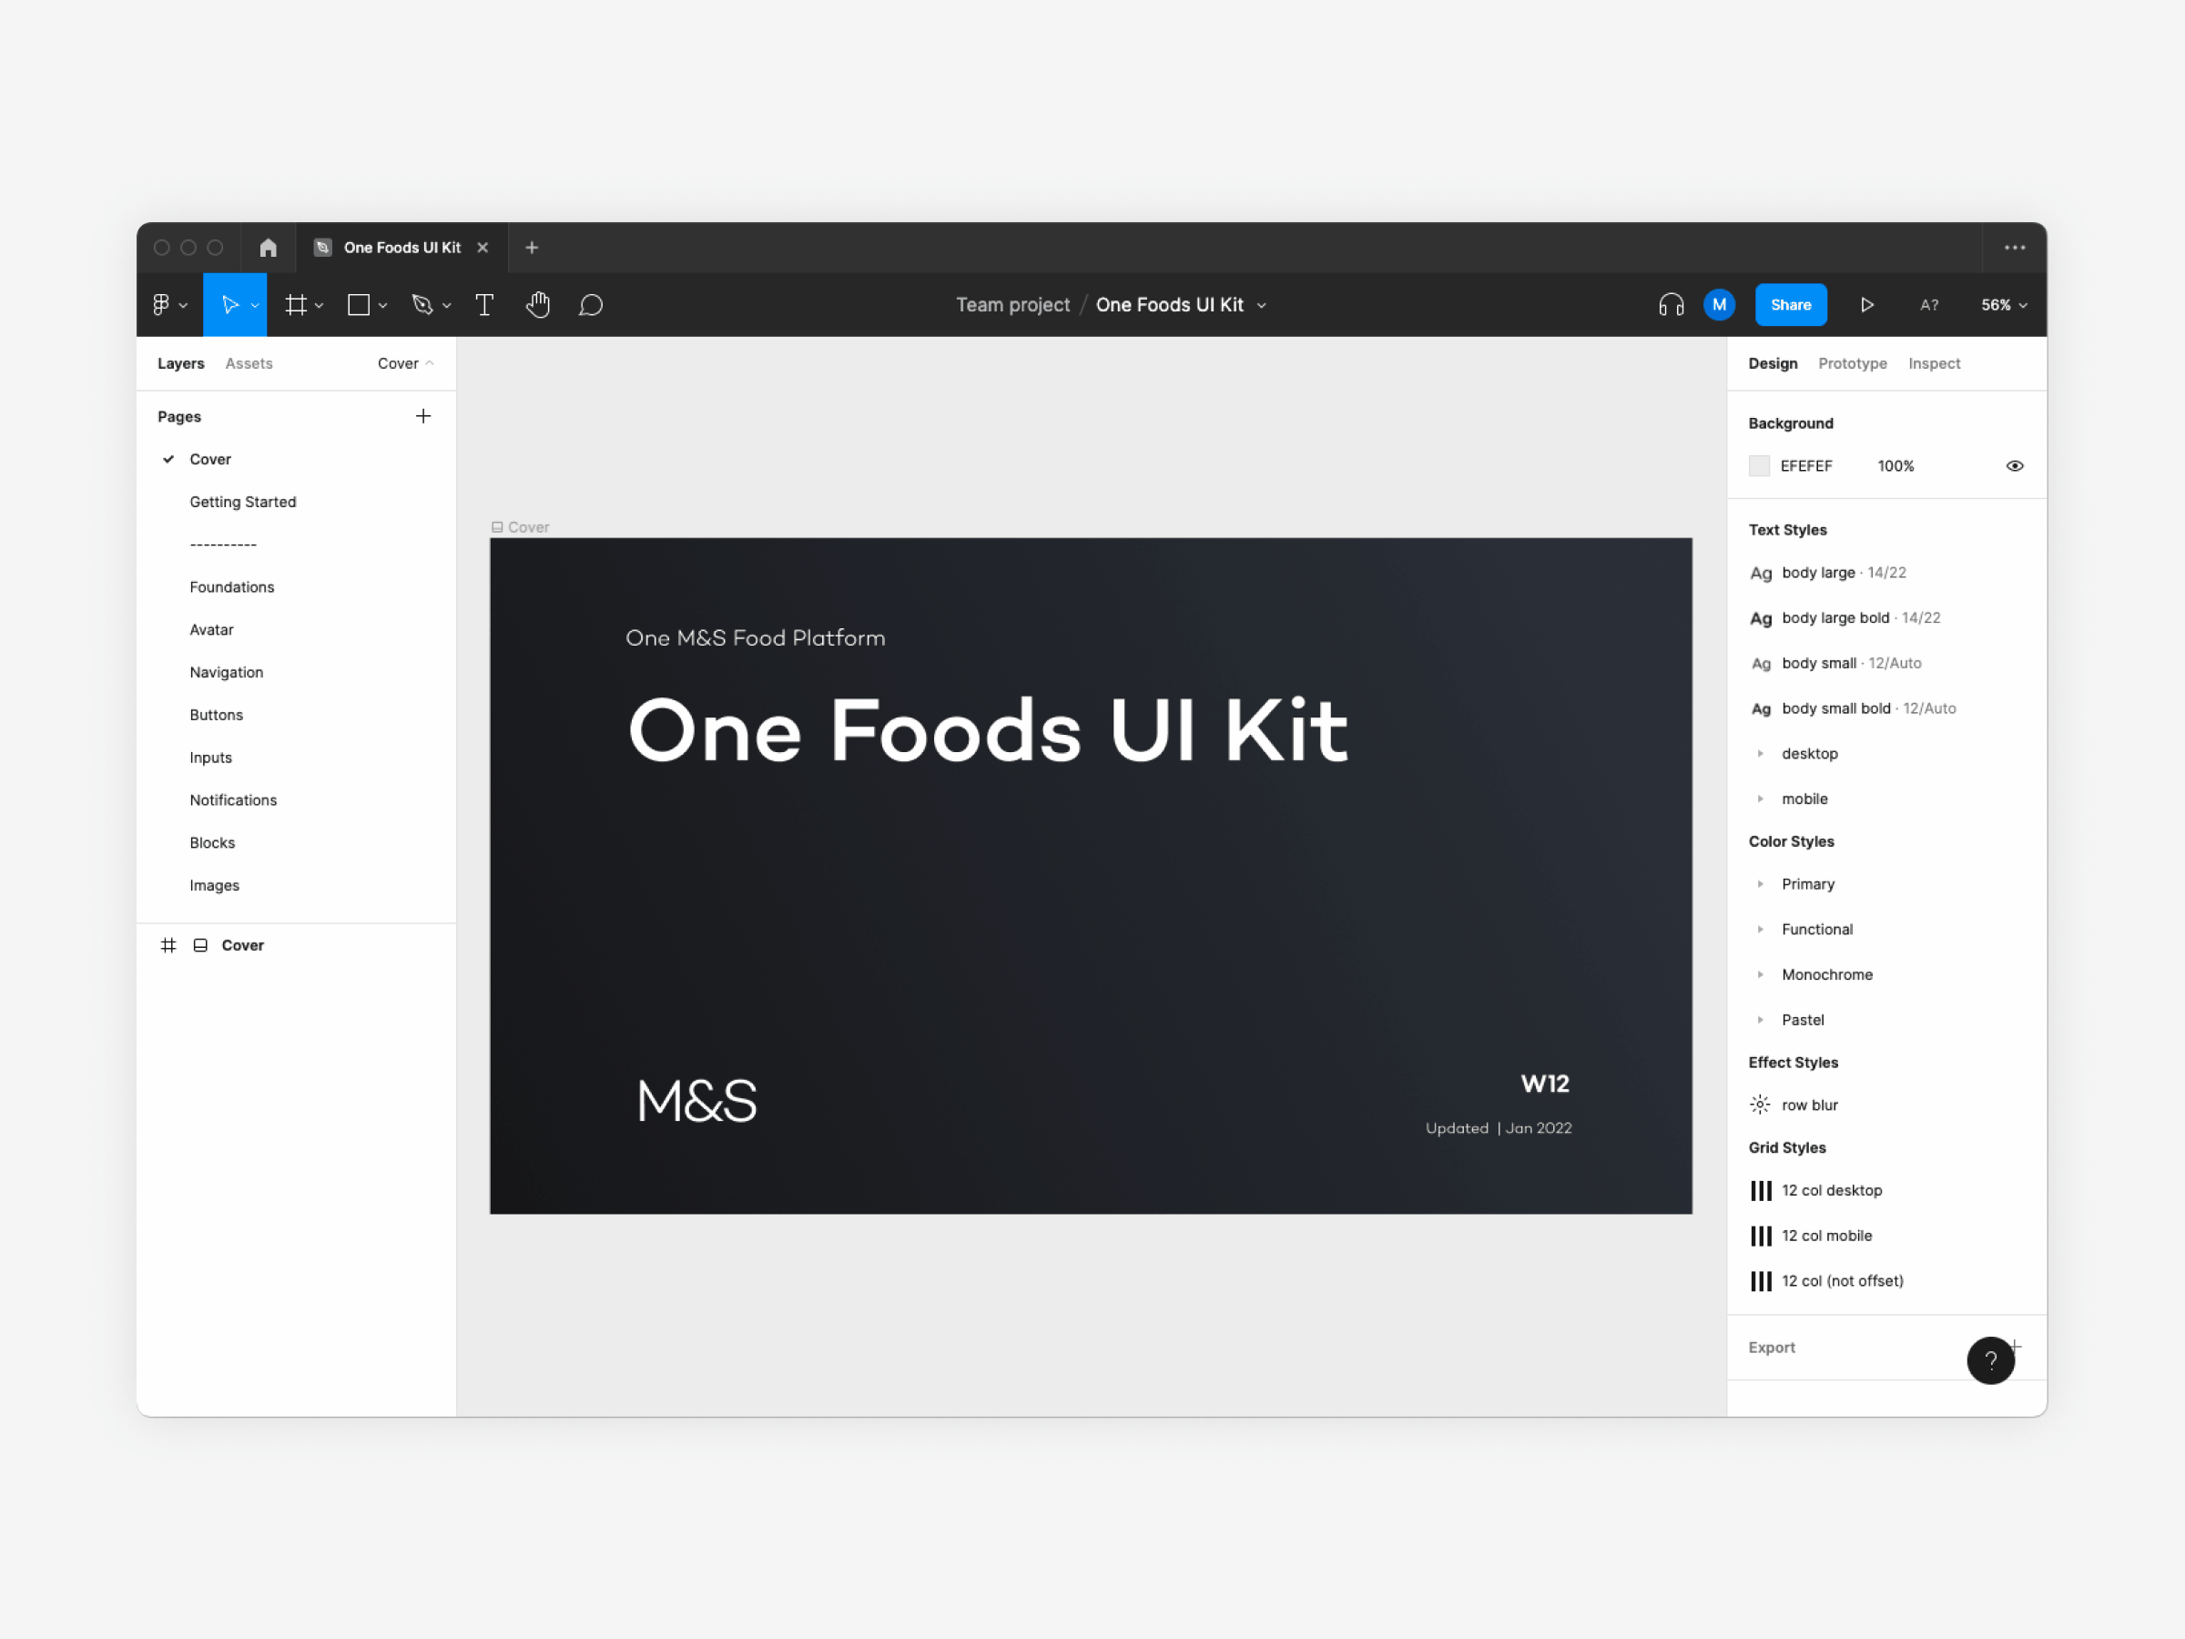
Task: Switch to the Prototype tab
Action: pos(1852,362)
